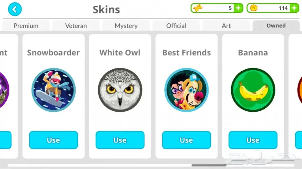This screenshot has height=169, width=302.
Task: Use the White Owl skin
Action: click(120, 140)
